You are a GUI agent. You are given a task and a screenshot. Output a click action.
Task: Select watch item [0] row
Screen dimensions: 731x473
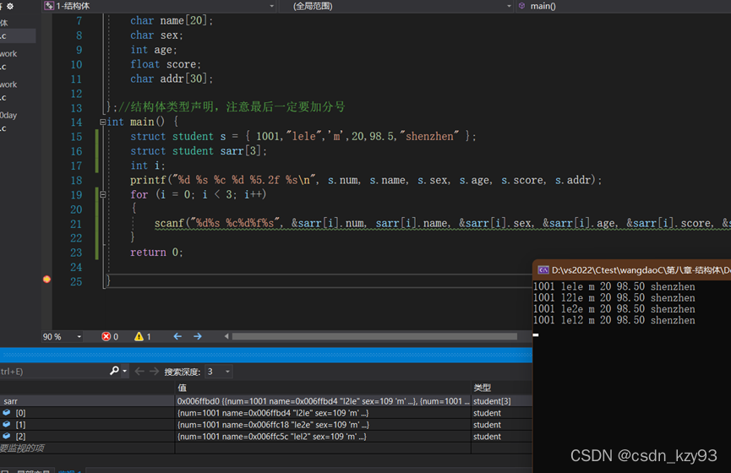pyautogui.click(x=265, y=413)
